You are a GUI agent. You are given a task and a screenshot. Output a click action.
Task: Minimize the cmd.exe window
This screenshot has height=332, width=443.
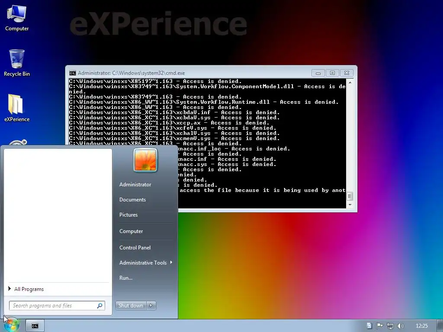coord(318,73)
